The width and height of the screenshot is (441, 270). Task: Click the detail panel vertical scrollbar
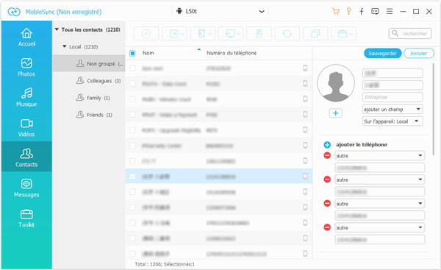click(x=434, y=109)
